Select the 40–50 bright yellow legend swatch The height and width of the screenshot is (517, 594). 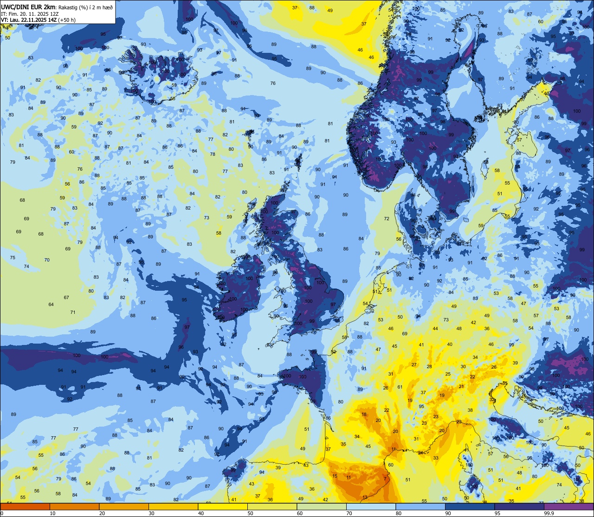point(223,506)
